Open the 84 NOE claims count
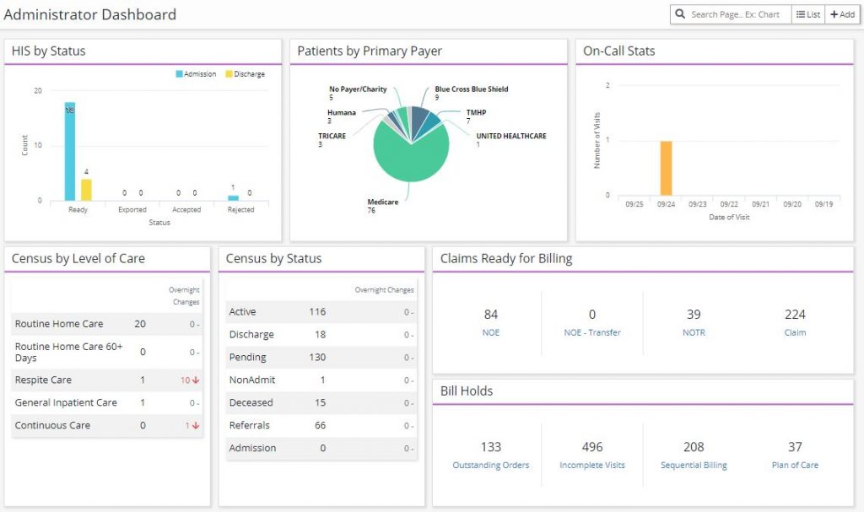This screenshot has height=512, width=864. pos(491,321)
